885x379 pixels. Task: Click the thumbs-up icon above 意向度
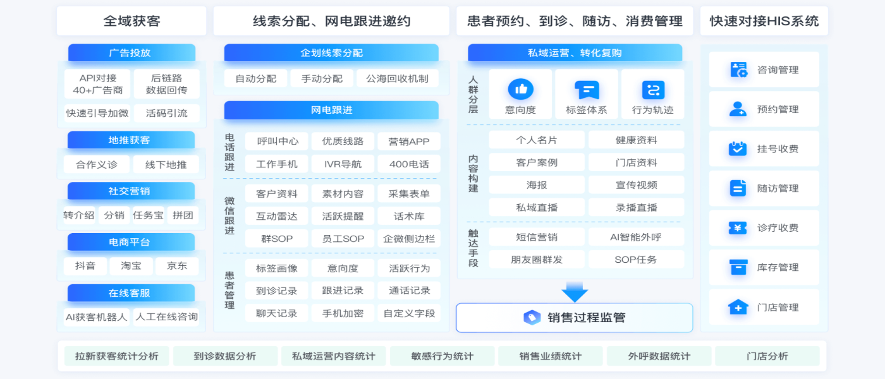pos(520,90)
